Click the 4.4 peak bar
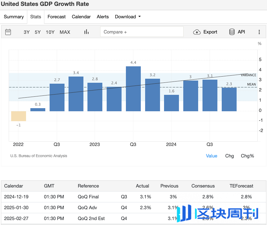The width and height of the screenshot is (267, 225). coord(133,89)
